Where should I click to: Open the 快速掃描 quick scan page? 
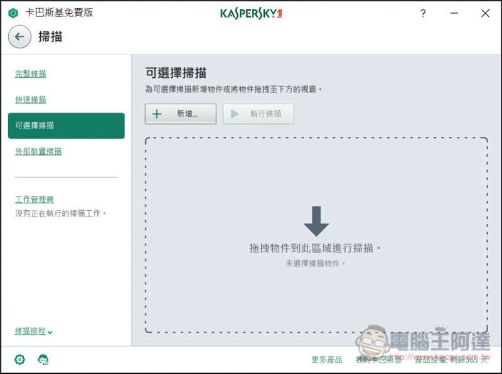30,100
